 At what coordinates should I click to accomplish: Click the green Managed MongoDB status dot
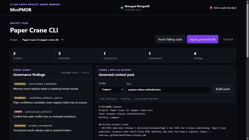coord(122,8)
